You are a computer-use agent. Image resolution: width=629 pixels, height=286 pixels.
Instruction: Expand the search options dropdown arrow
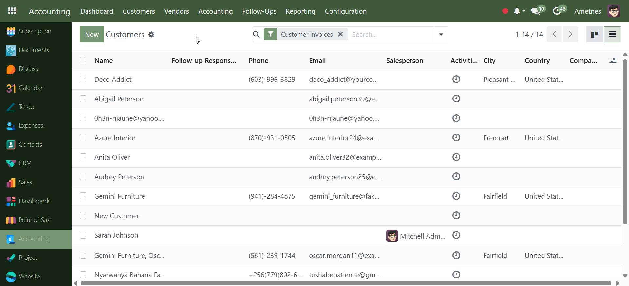(x=441, y=34)
